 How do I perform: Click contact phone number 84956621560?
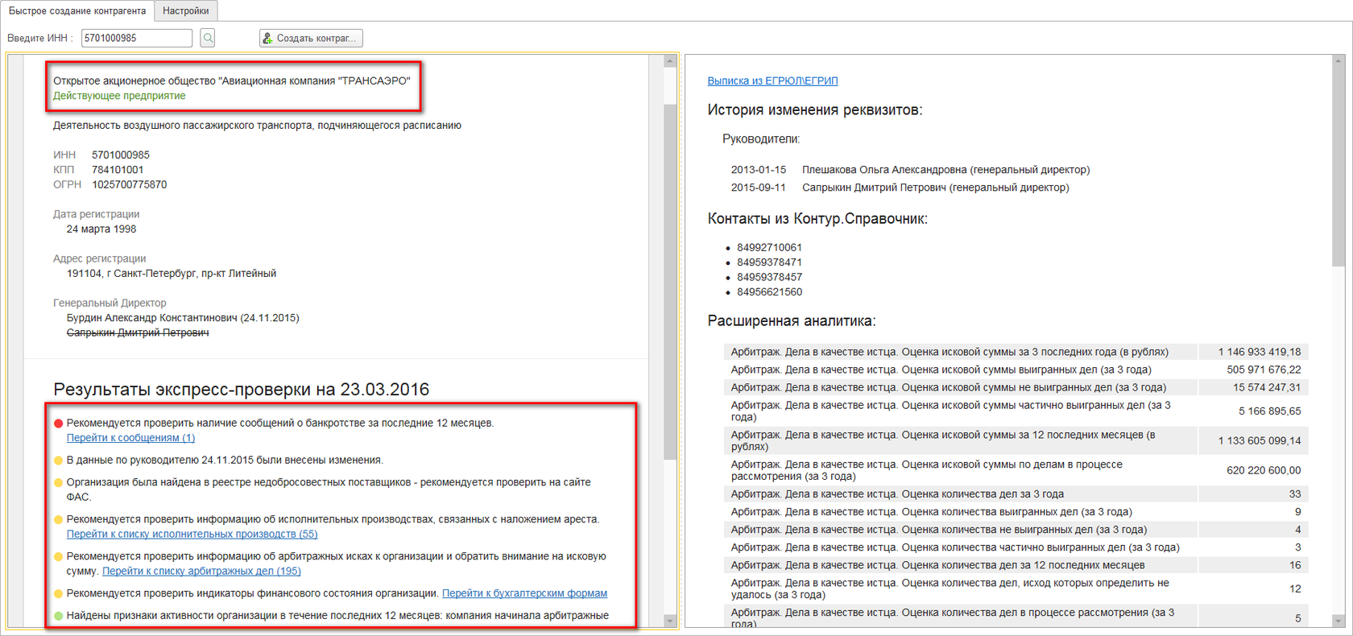769,292
